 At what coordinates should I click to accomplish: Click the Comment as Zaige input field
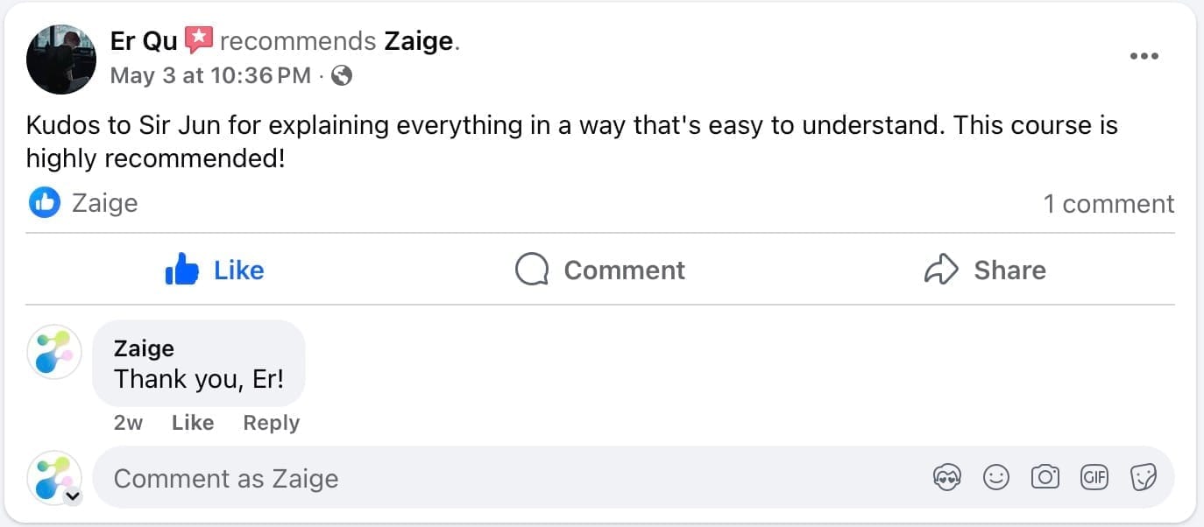(508, 478)
